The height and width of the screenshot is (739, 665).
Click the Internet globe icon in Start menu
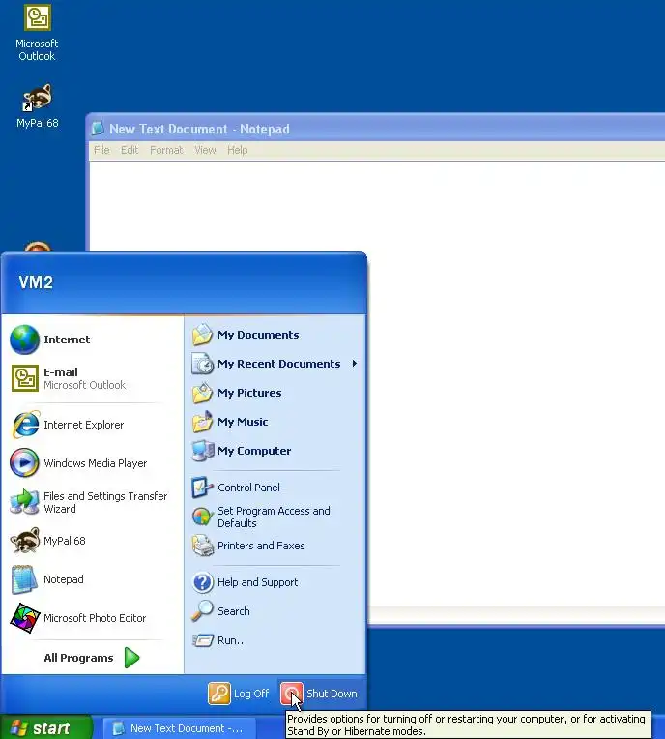pyautogui.click(x=24, y=340)
